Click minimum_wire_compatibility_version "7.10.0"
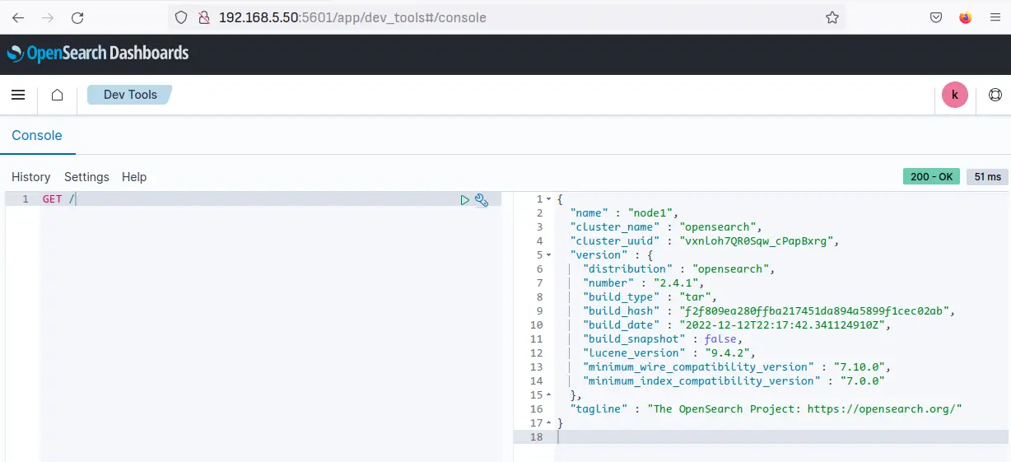The height and width of the screenshot is (462, 1011). (x=859, y=367)
